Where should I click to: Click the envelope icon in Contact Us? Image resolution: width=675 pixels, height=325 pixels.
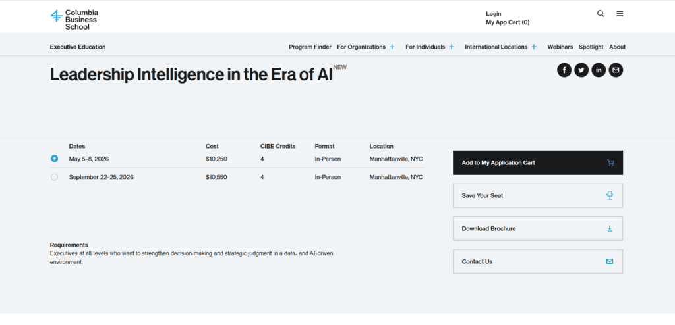(x=610, y=261)
